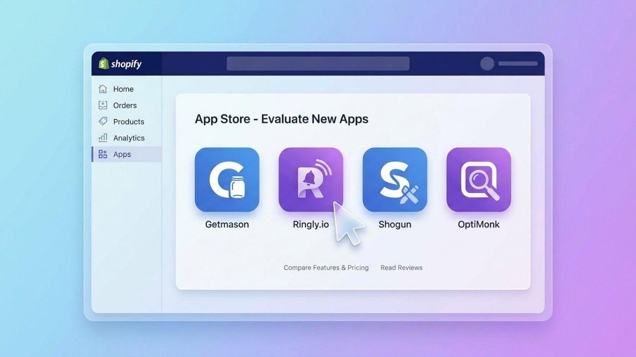The height and width of the screenshot is (357, 636).
Task: Go to Home in the sidebar
Action: click(127, 89)
